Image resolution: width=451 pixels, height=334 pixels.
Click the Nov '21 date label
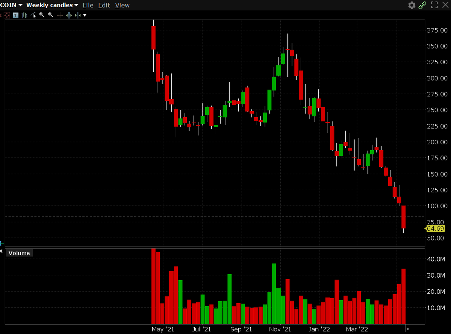280,329
